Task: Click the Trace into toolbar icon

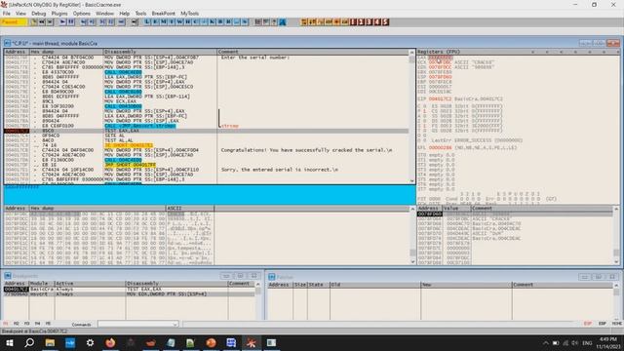Action: (x=102, y=21)
